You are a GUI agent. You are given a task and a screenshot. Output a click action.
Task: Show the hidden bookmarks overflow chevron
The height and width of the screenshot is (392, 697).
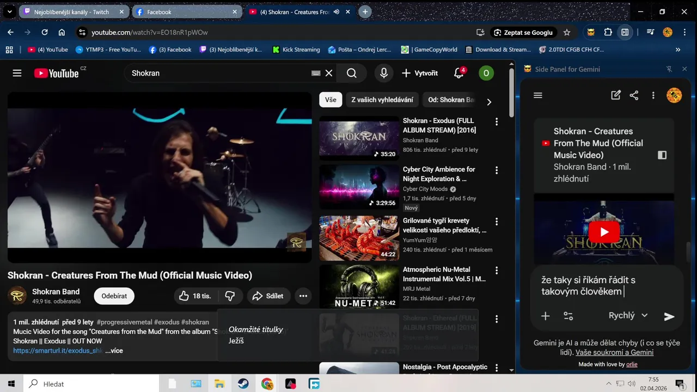tap(678, 50)
